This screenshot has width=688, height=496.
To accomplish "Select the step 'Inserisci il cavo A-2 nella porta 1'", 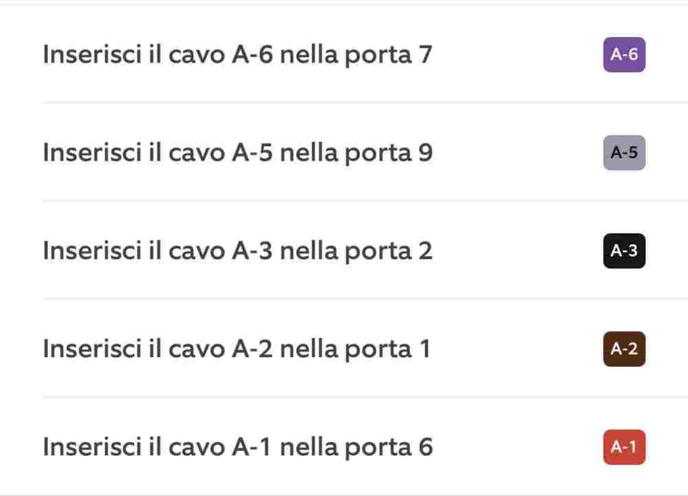I will pos(236,349).
